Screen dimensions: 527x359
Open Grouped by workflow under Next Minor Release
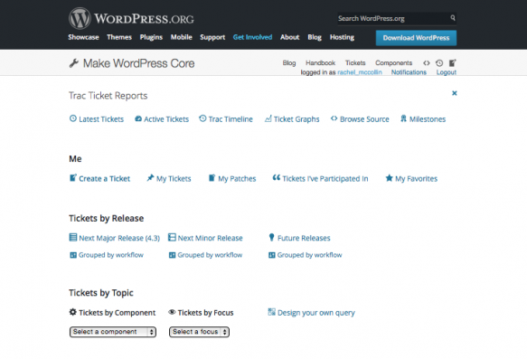[x=210, y=255]
